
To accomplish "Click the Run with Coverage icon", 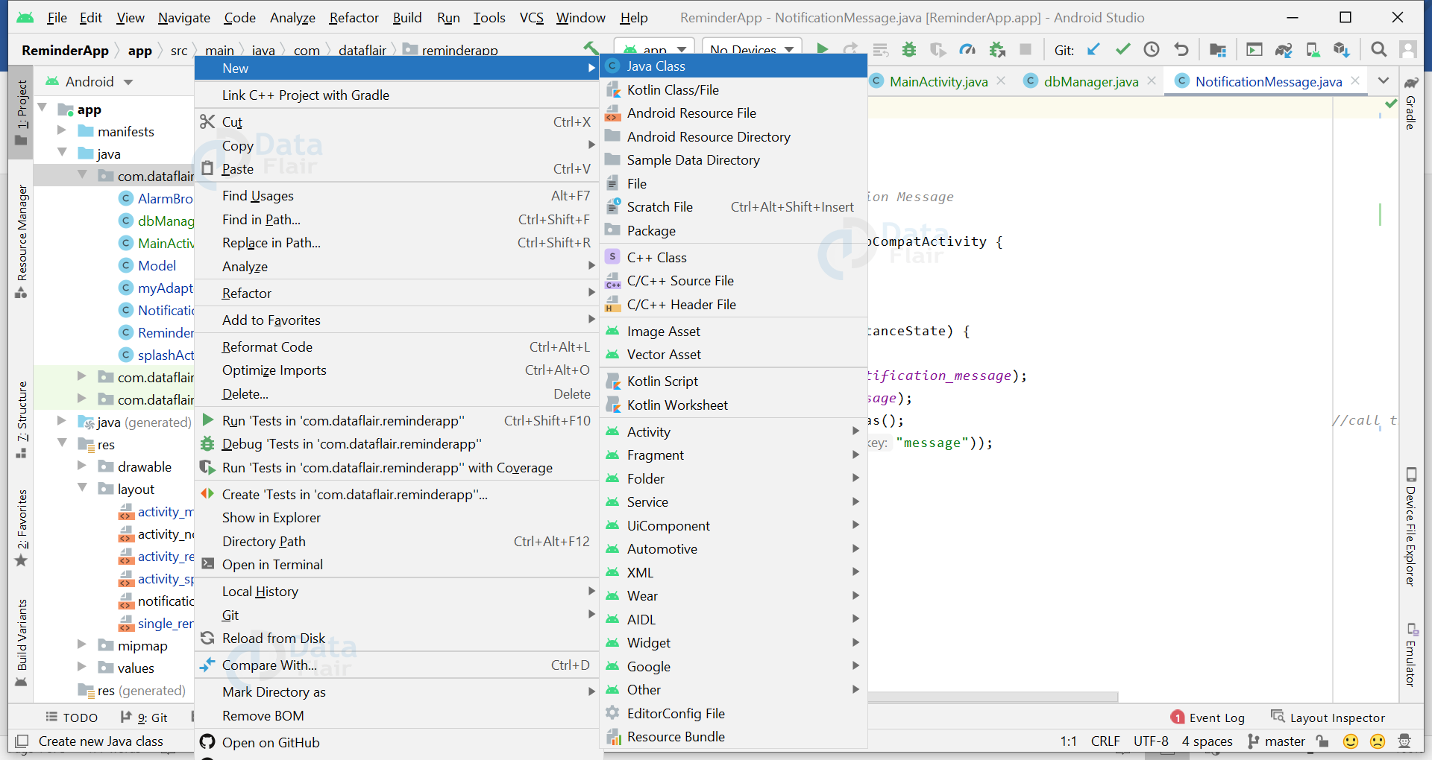I will coord(938,49).
